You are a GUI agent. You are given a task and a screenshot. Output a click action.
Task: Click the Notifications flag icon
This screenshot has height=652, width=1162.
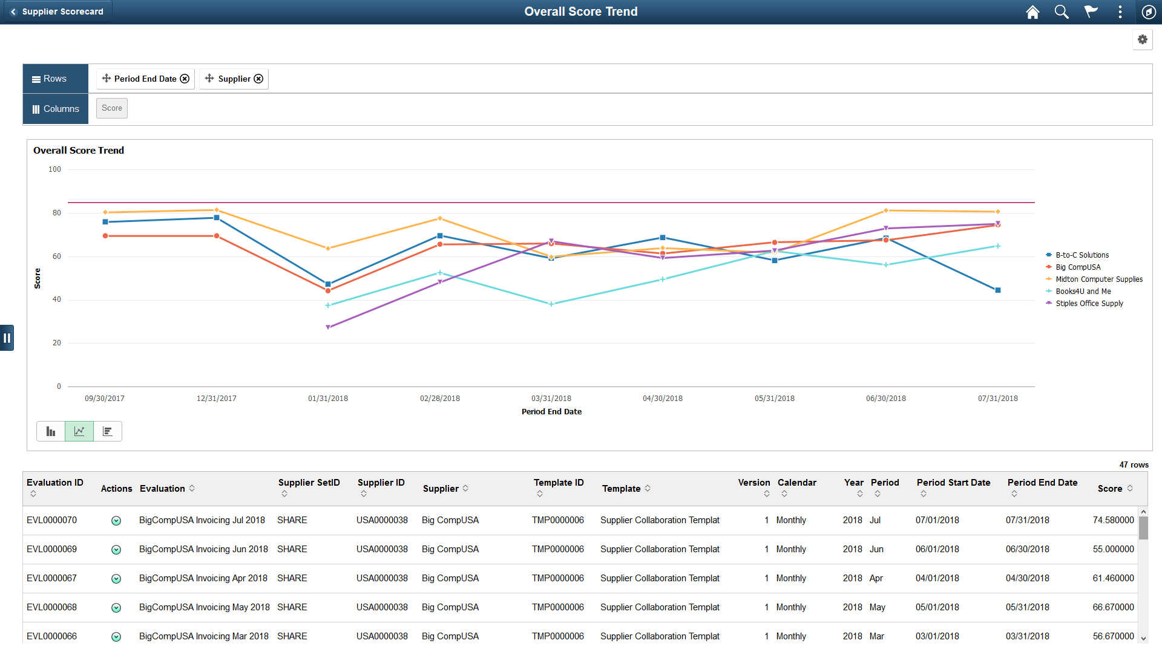[x=1091, y=11]
